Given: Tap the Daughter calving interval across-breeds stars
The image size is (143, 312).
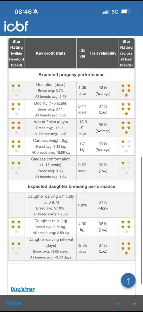Looking at the screenshot, I should click(126, 248).
